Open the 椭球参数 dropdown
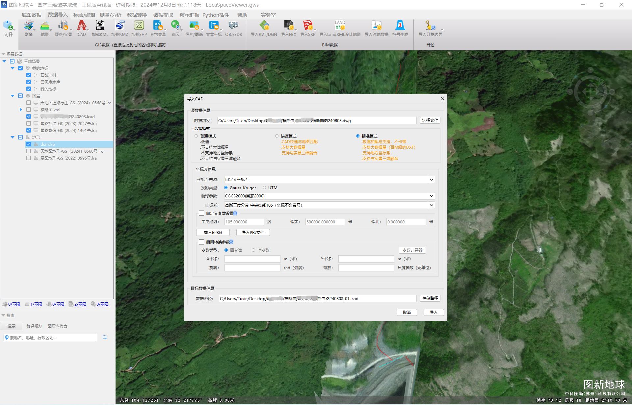Viewport: 632px width, 405px height. 431,196
